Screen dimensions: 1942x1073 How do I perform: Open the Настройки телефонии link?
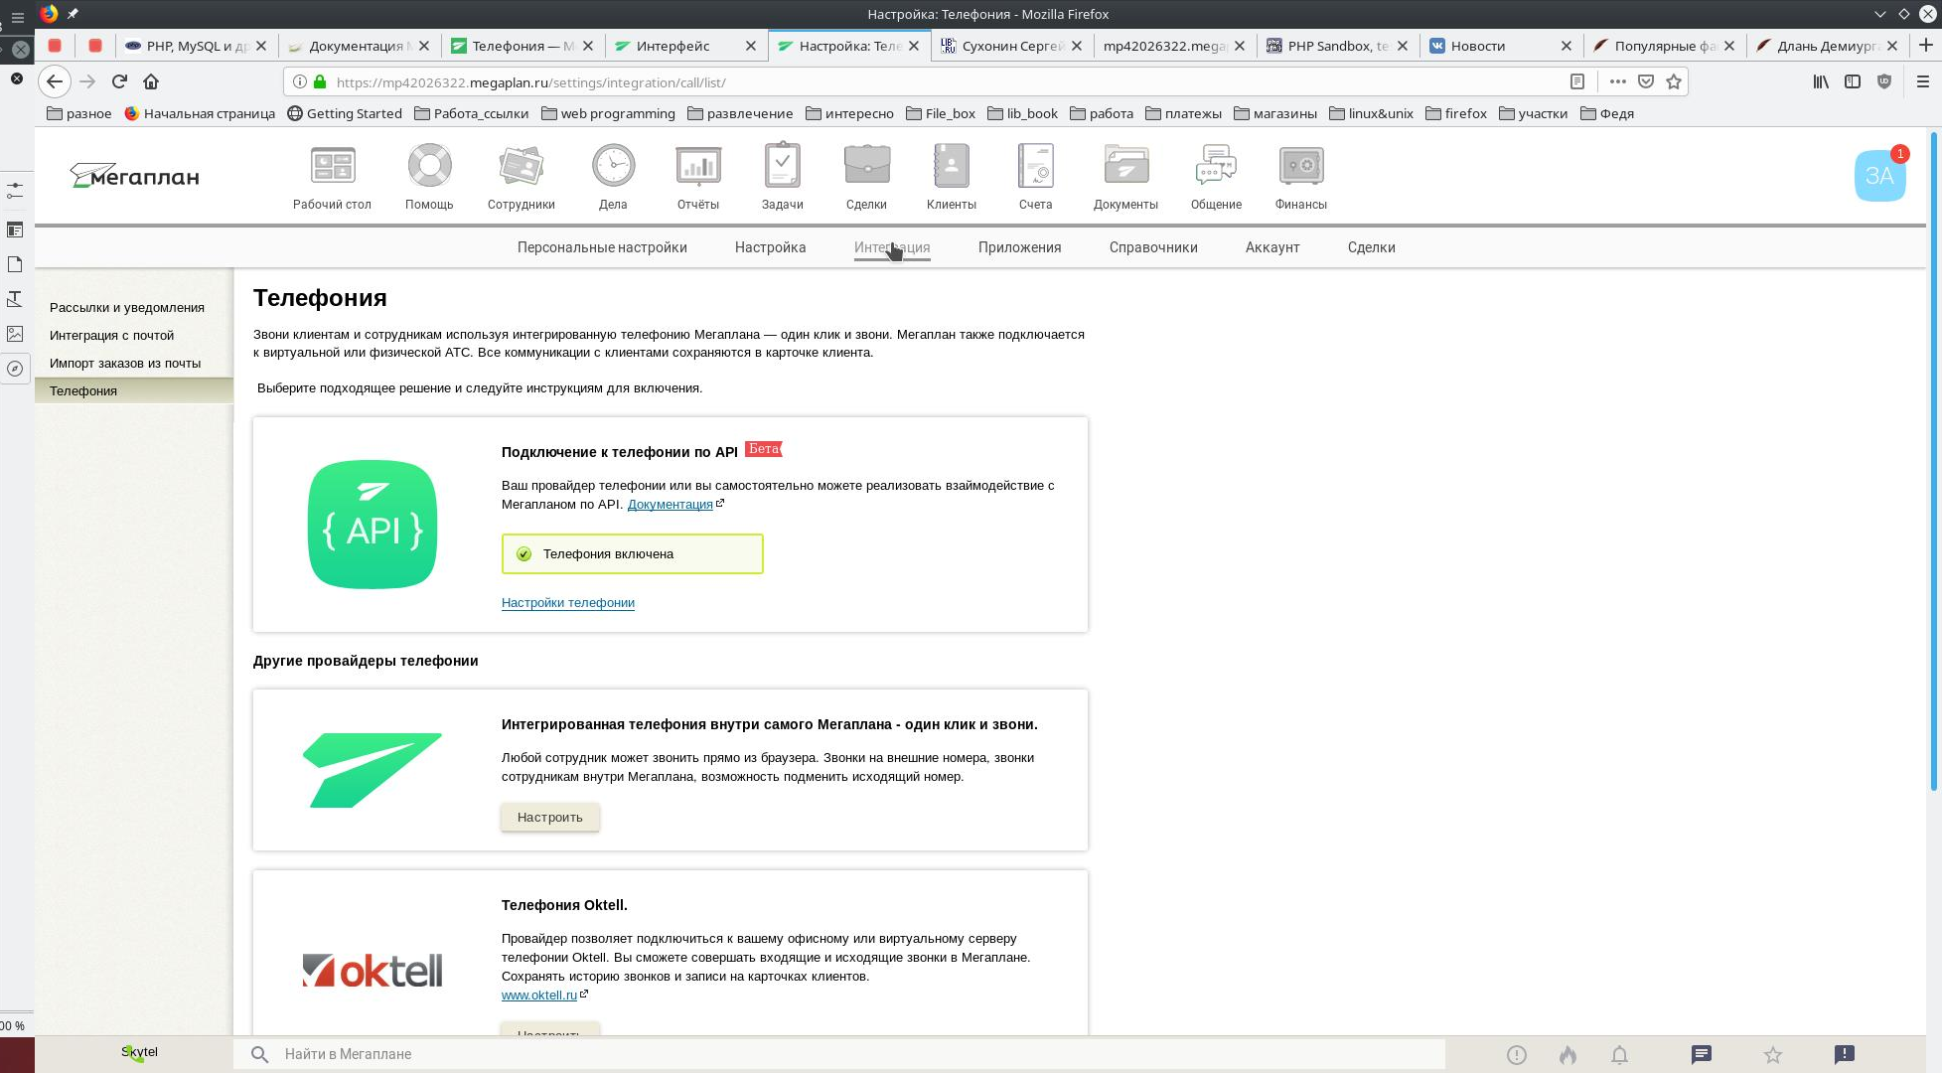click(567, 603)
